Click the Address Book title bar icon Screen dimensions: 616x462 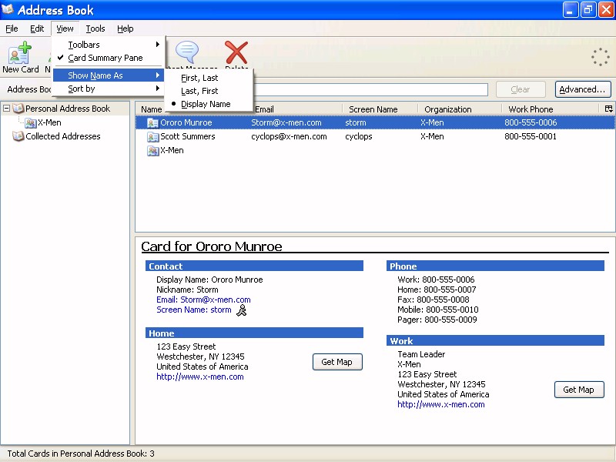tap(8, 9)
